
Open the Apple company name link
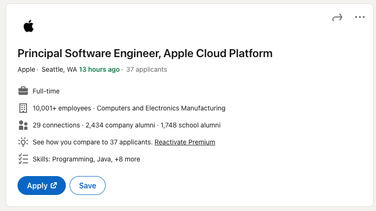click(26, 69)
